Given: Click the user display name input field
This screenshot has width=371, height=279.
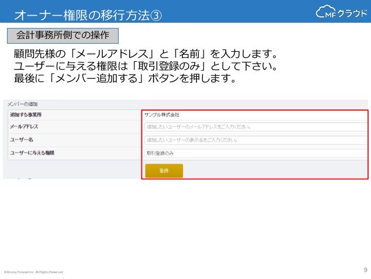Looking at the screenshot, I should (256, 140).
